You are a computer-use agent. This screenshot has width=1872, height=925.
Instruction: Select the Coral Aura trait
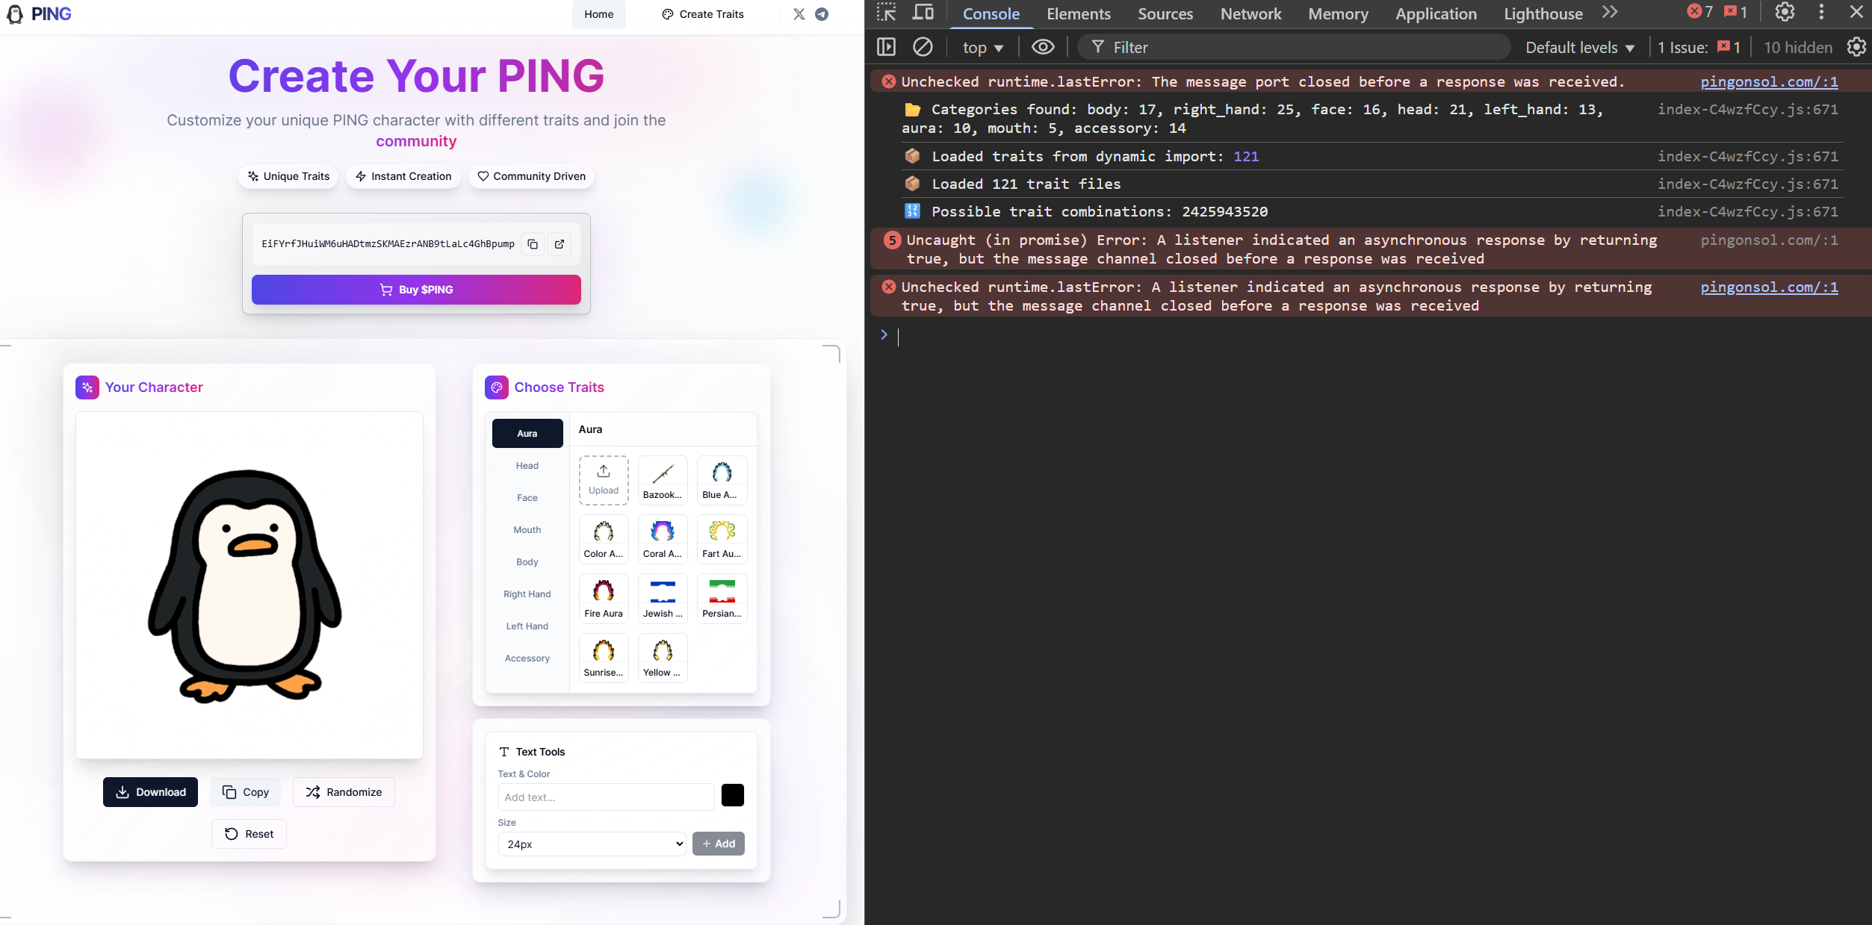click(663, 539)
